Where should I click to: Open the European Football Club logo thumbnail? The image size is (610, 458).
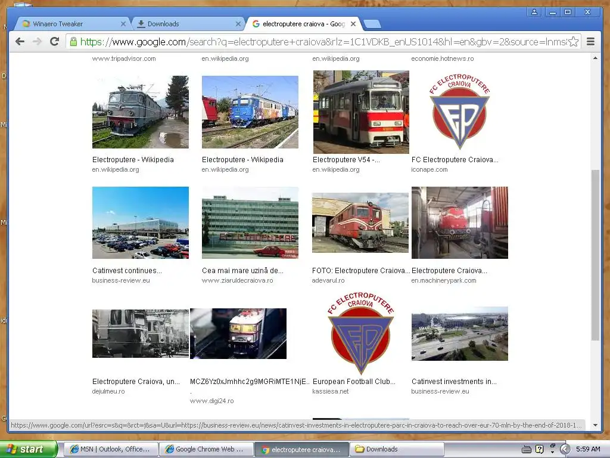tap(360, 334)
